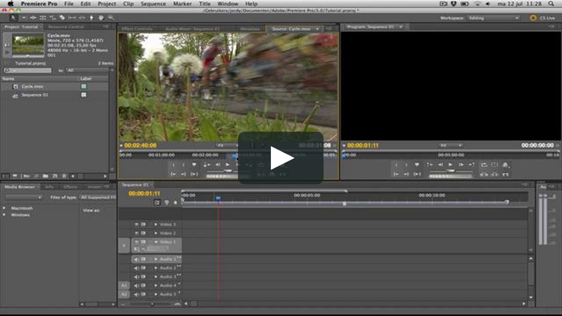
Task: Toggle Snap in the Sequence 01 timeline
Action: coord(158,202)
